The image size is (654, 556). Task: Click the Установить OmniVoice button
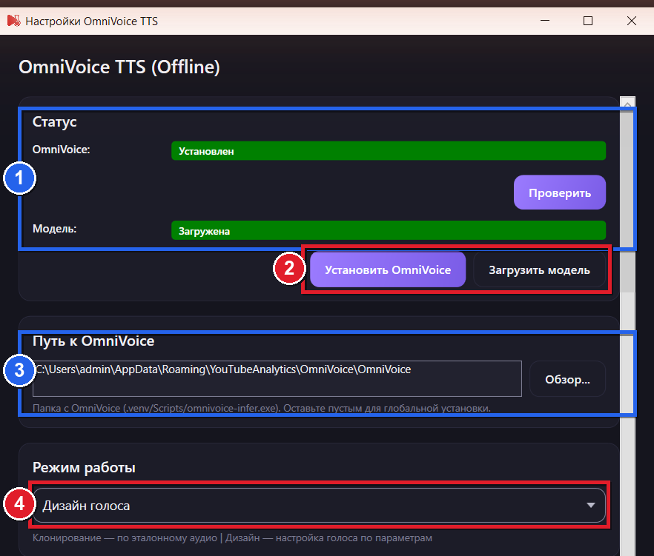(x=388, y=270)
